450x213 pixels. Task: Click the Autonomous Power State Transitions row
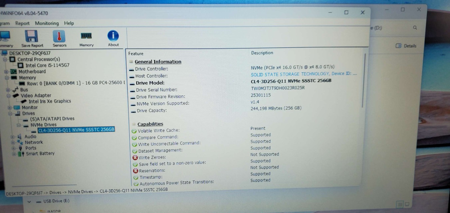(x=202, y=182)
